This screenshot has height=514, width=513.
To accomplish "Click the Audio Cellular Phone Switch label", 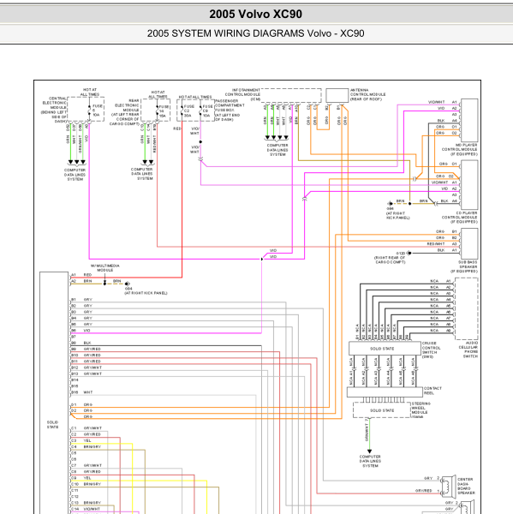I will coord(468,350).
